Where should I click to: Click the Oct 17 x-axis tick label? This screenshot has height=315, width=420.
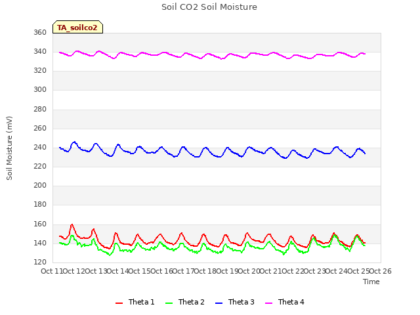(x=183, y=271)
